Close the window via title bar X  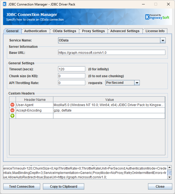coord(168,4)
